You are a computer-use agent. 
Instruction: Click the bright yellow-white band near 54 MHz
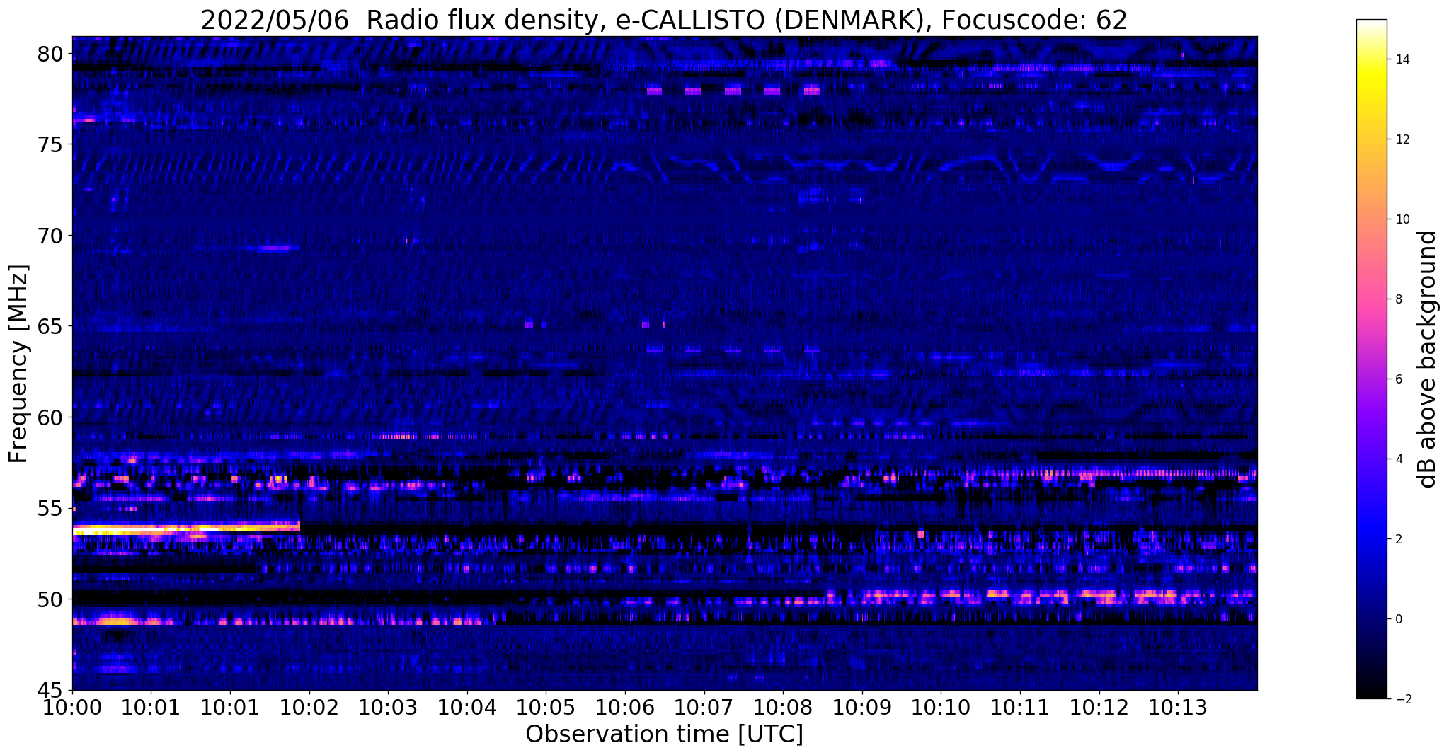click(x=186, y=528)
